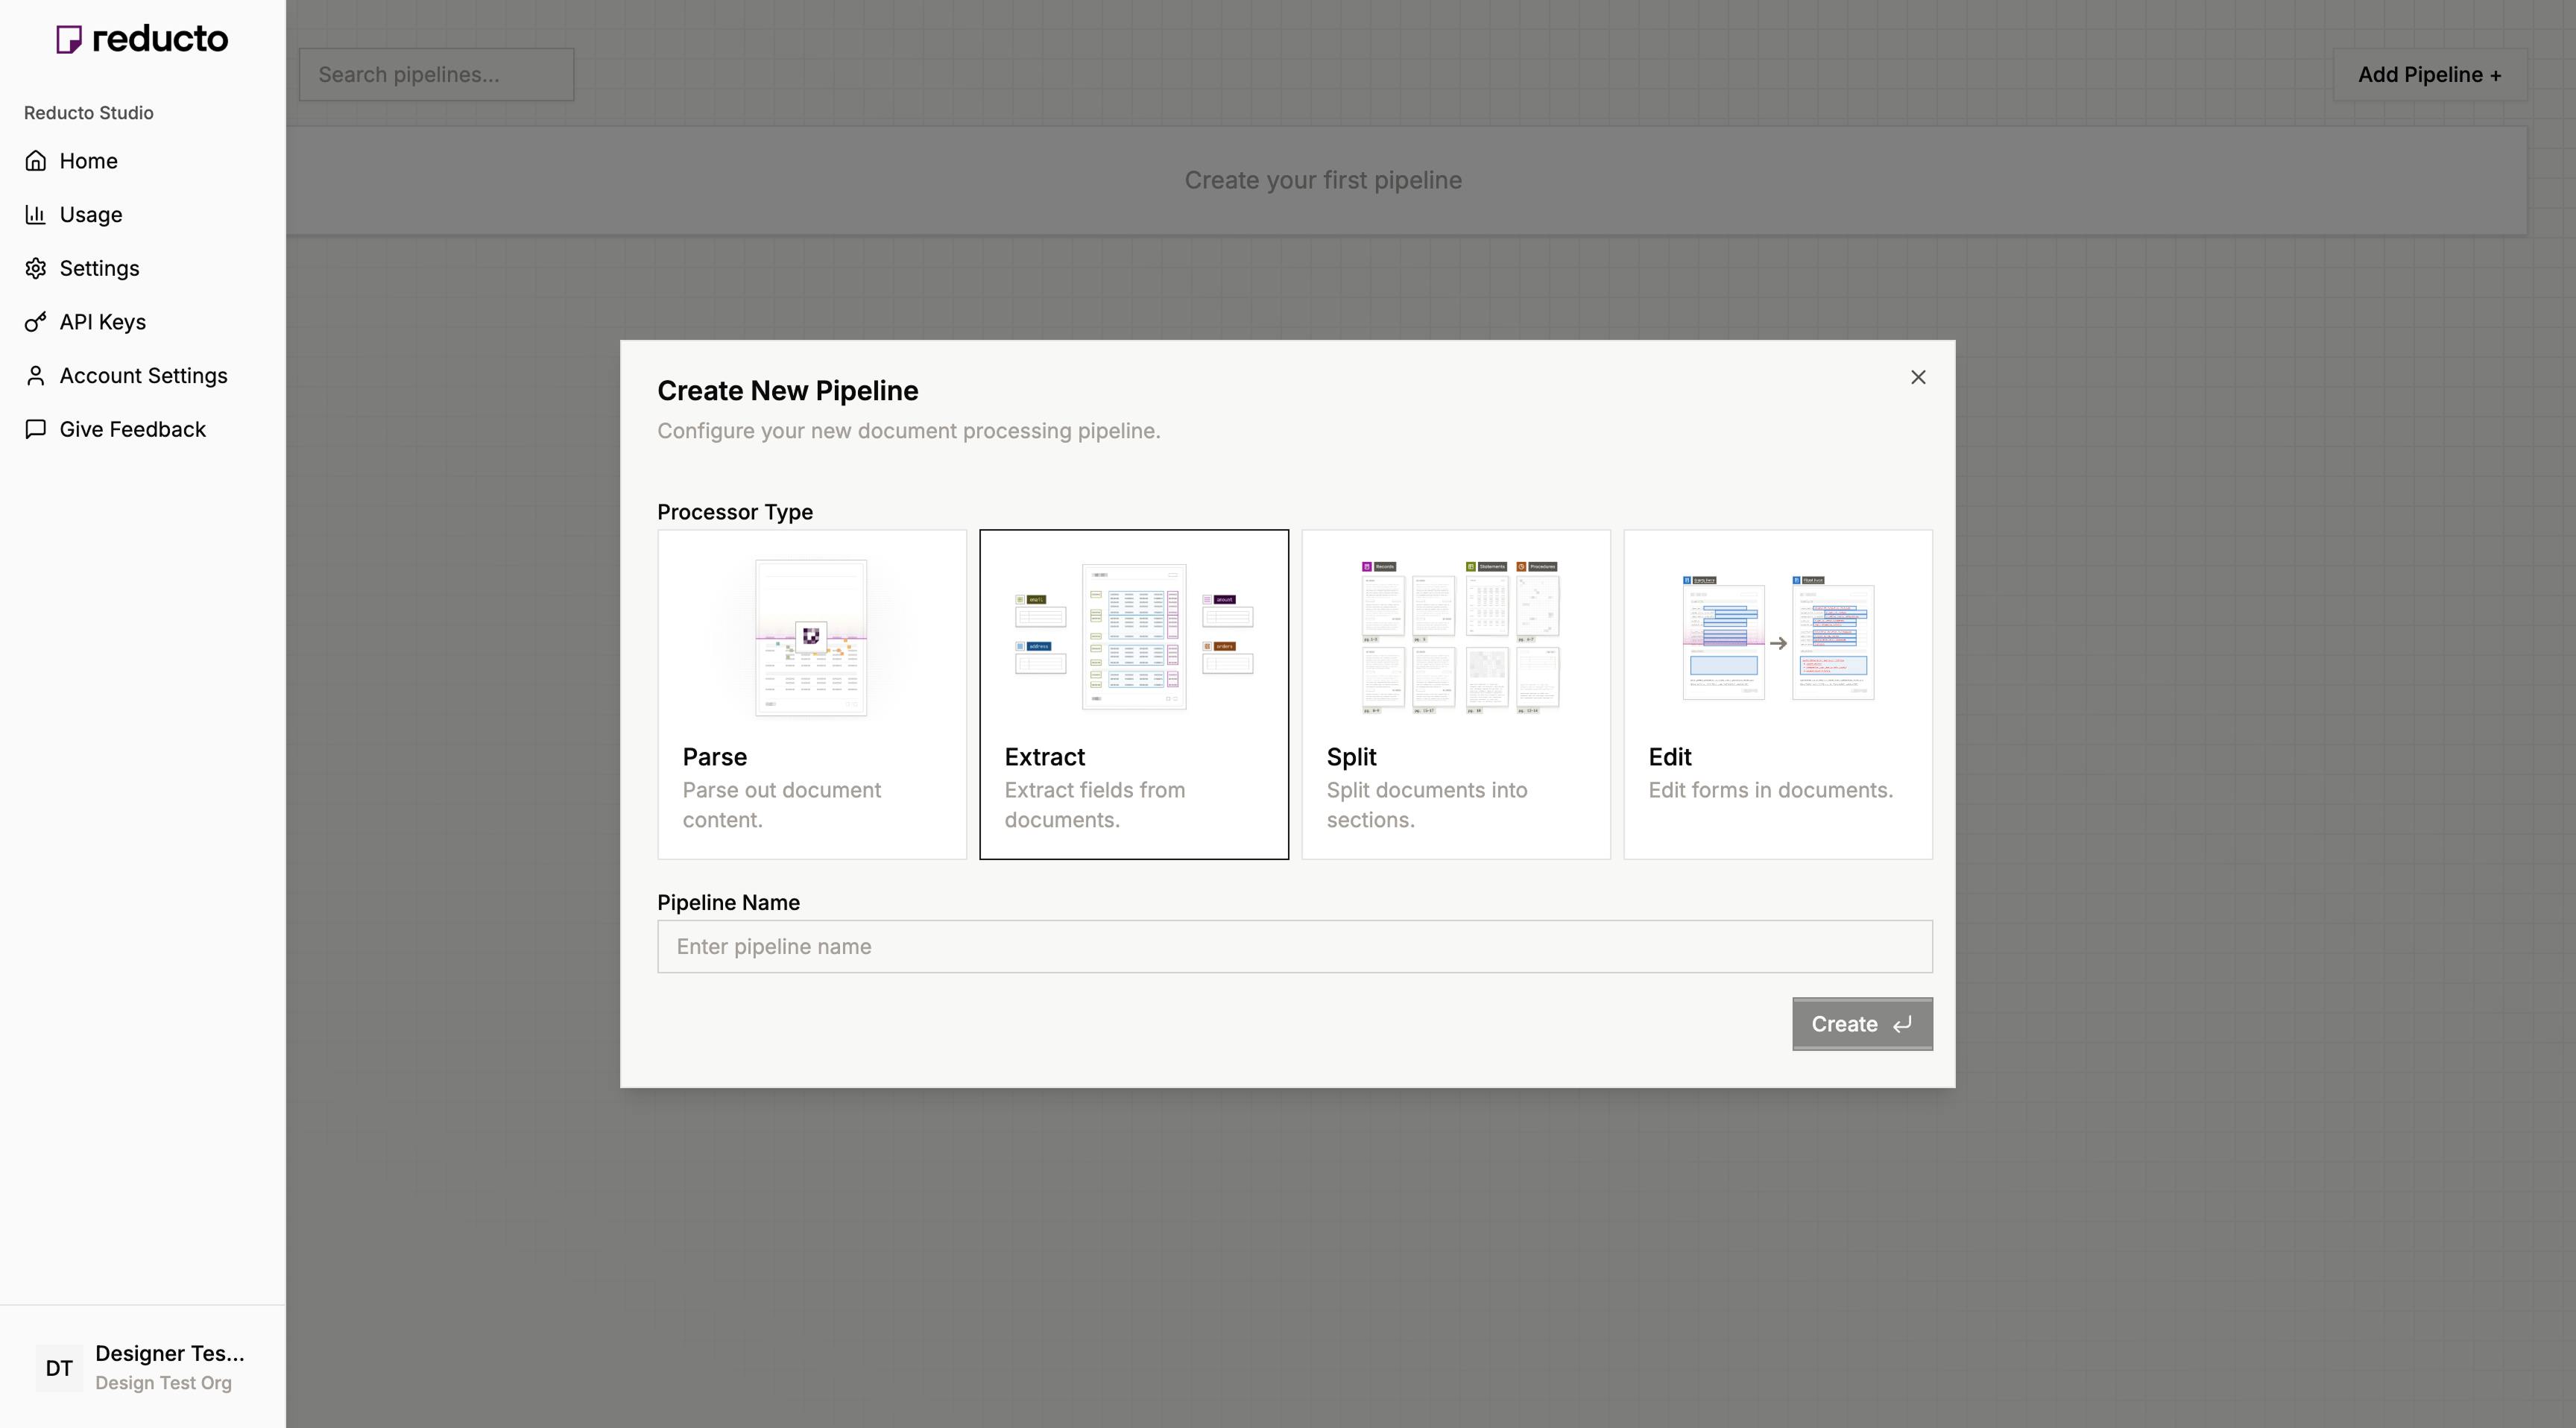Screen dimensions: 2576x1428
Task: Click the Account Settings person icon
Action: 36,375
